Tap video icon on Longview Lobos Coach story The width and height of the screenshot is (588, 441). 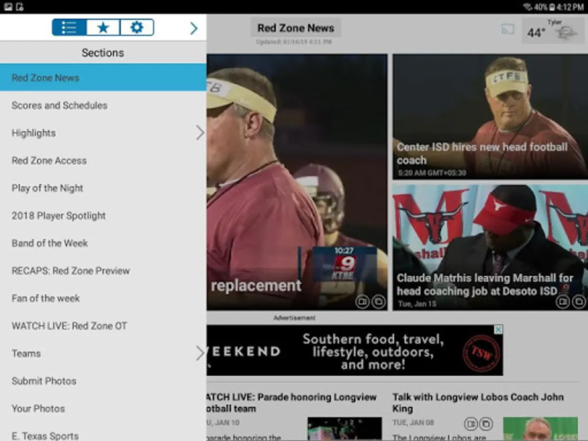470,424
